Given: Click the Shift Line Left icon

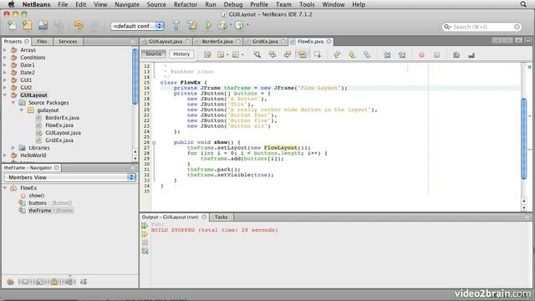Looking at the screenshot, I should point(387,54).
